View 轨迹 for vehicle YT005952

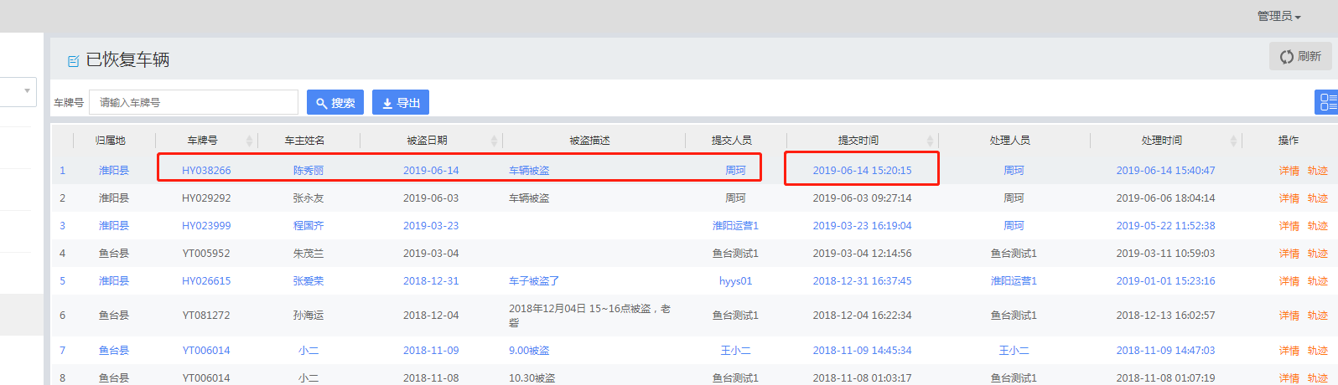pos(1317,254)
